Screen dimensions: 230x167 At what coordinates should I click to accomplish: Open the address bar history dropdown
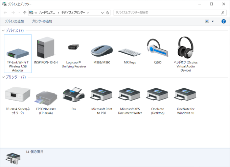(102, 13)
